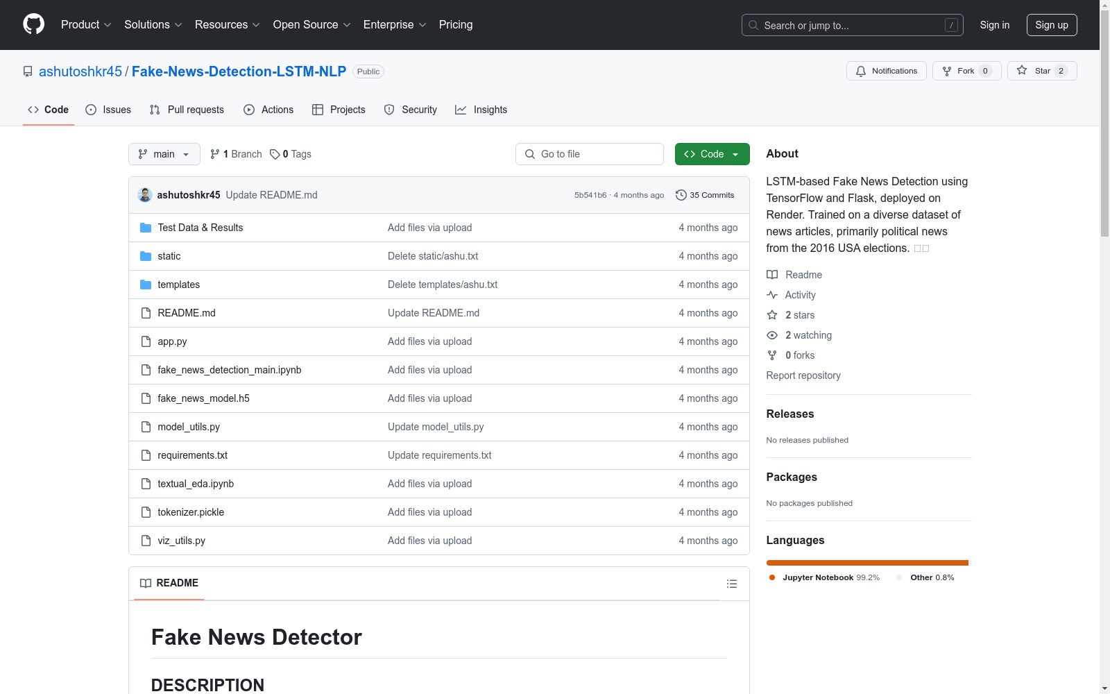Click the Test Data & Results folder icon

pos(146,228)
